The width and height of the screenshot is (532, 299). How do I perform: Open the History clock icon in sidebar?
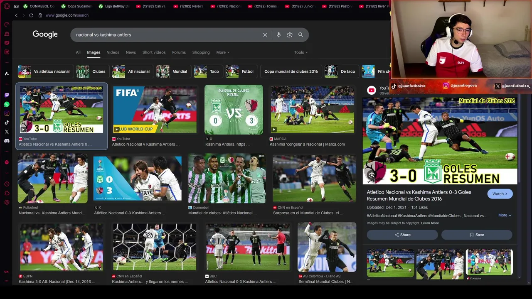point(7,184)
